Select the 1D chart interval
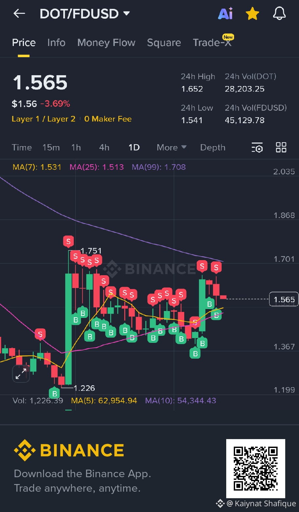The image size is (299, 512). coord(134,147)
